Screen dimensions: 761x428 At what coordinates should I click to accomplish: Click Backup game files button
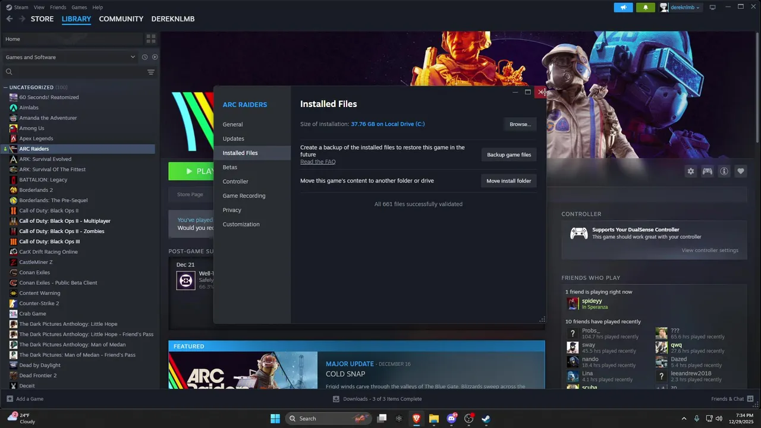509,155
